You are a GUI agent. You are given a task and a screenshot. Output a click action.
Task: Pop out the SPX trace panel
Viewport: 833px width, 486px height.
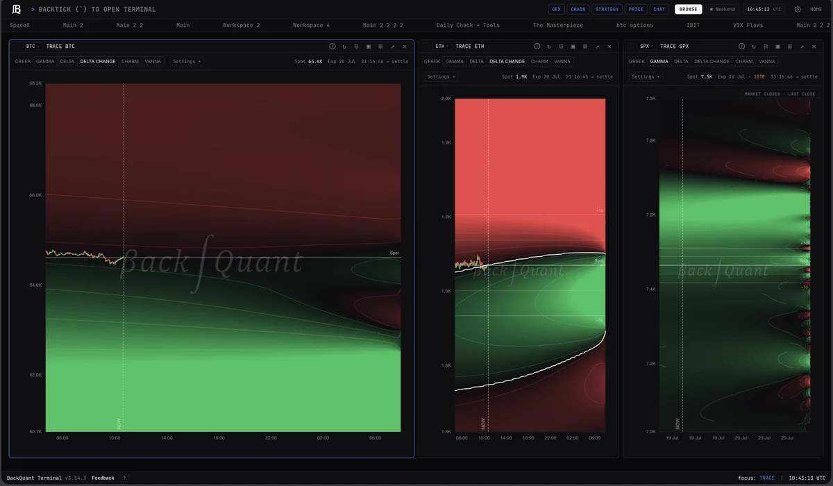click(802, 47)
